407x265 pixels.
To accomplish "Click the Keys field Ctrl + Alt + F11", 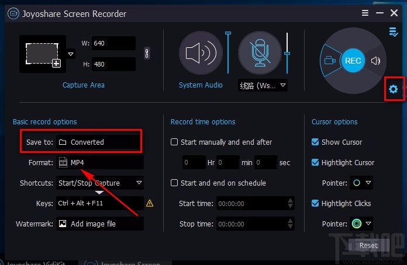I will point(99,203).
